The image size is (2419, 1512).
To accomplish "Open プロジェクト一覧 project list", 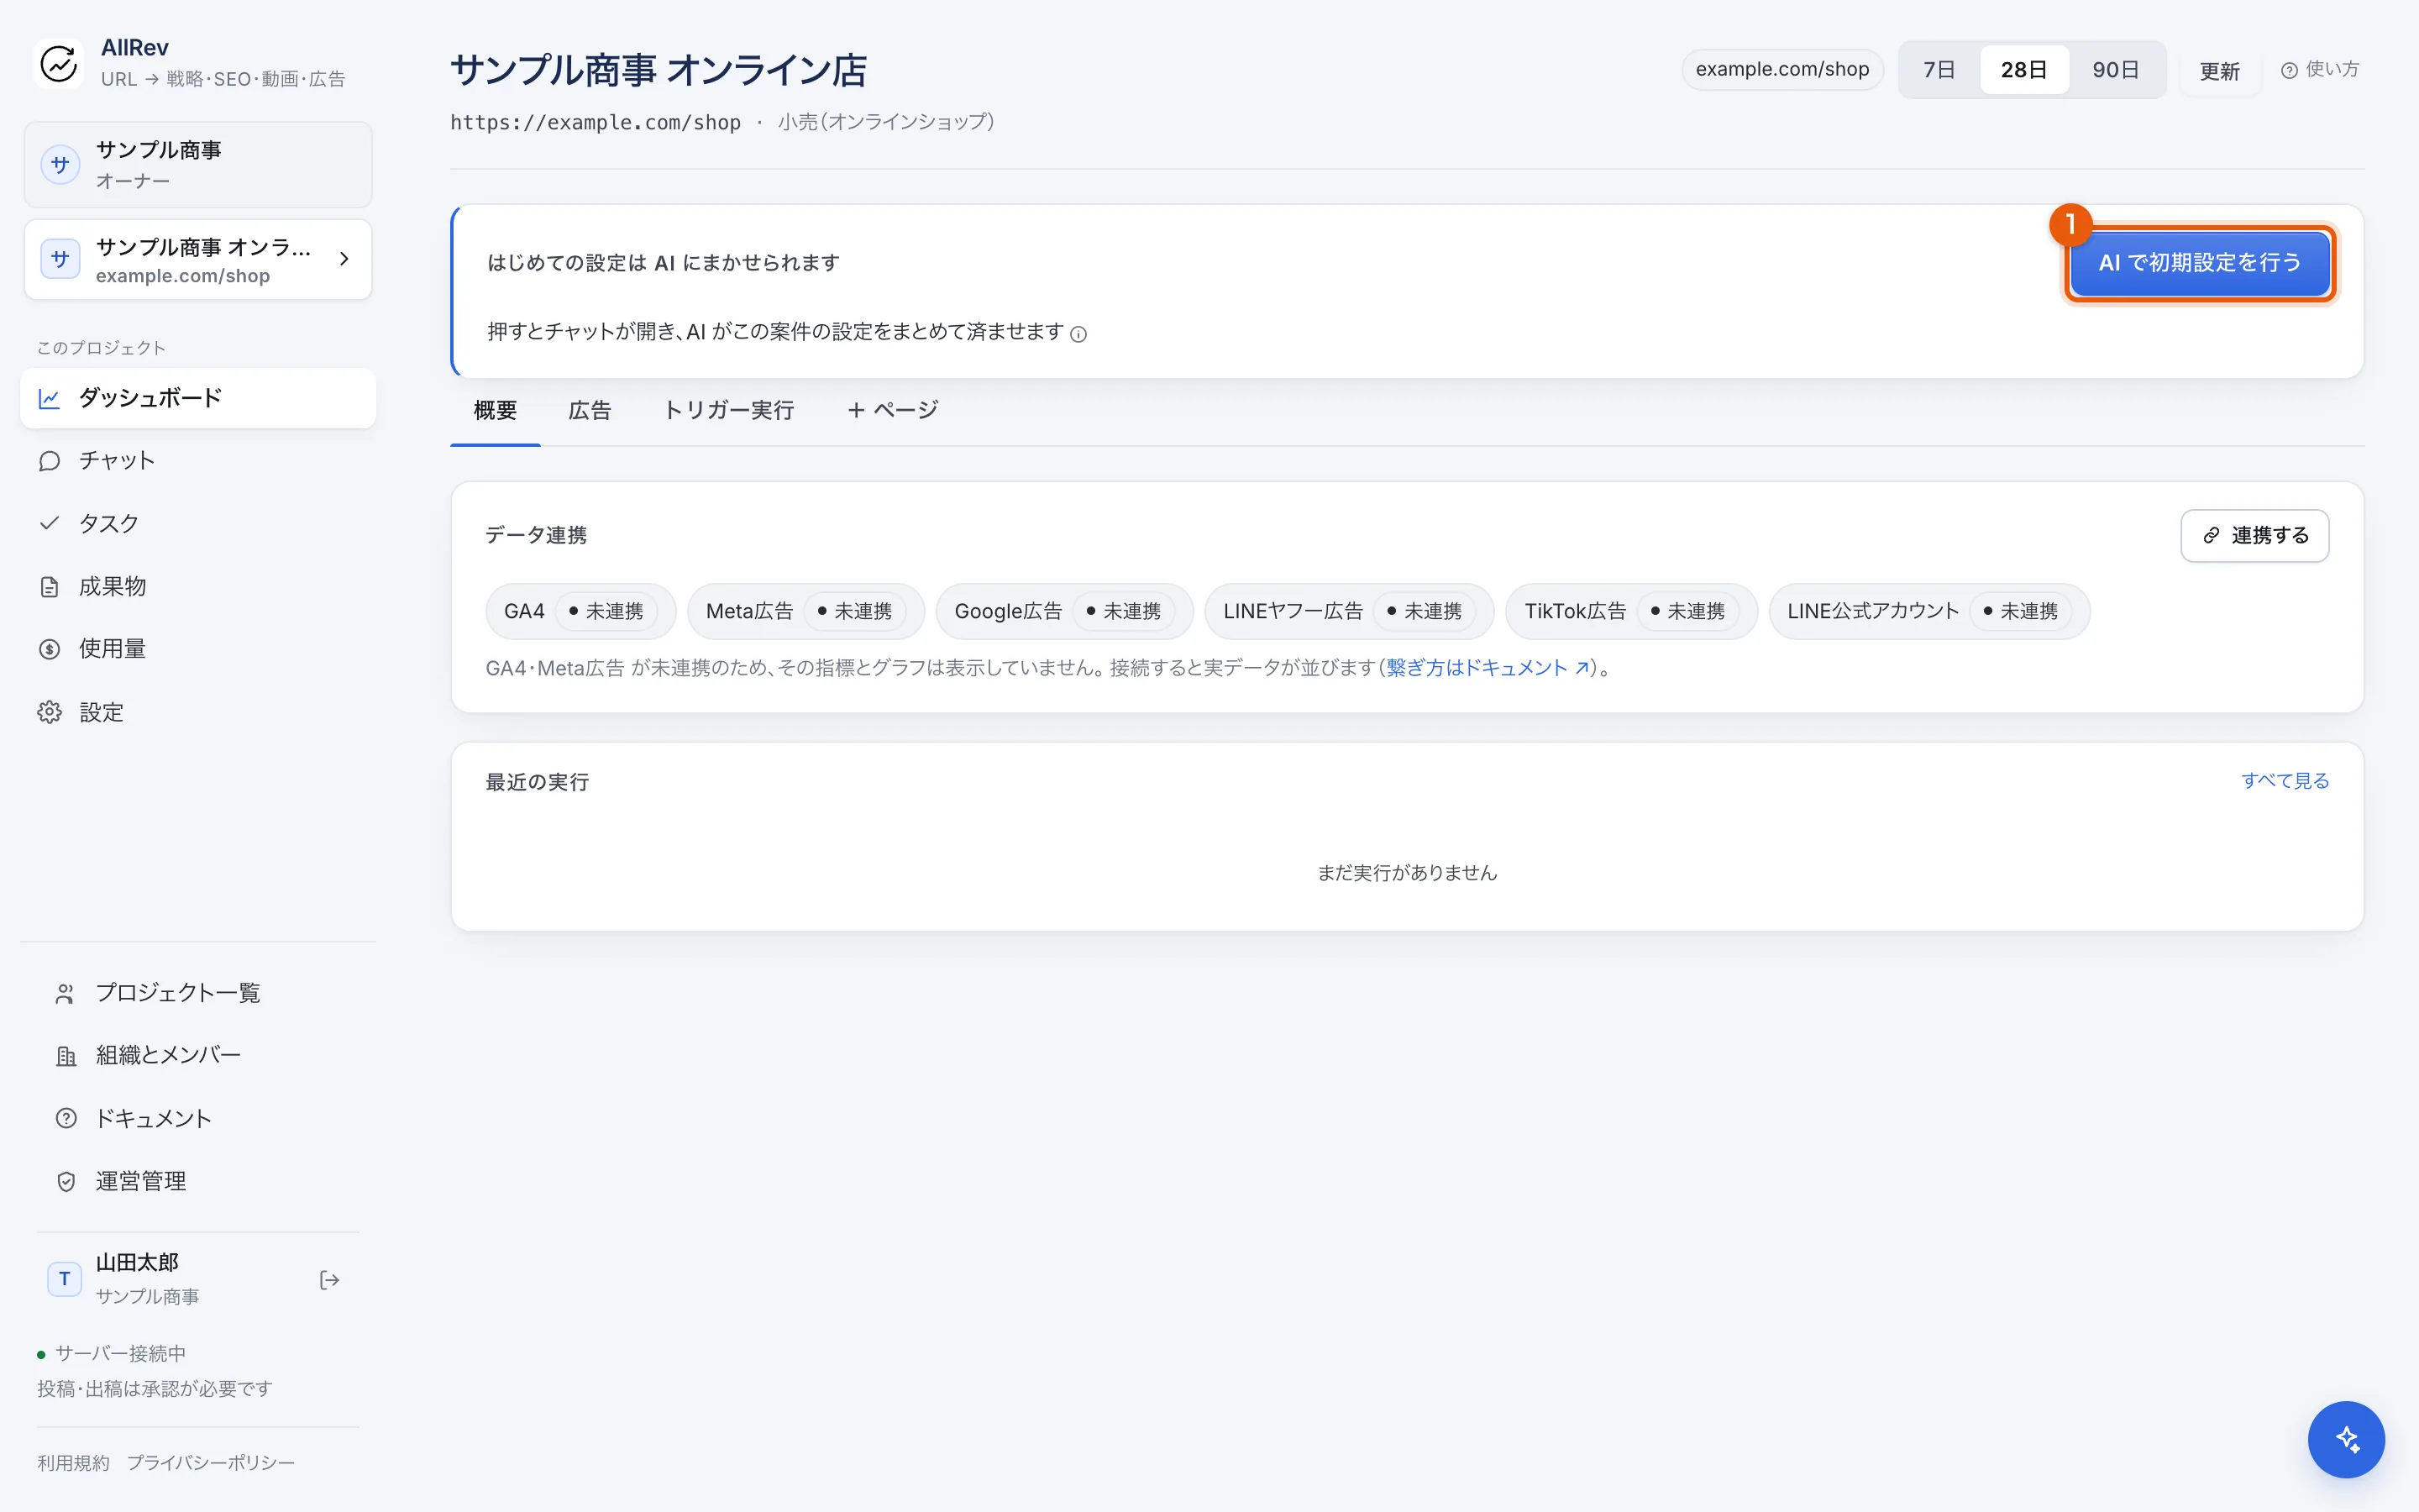I will point(198,993).
